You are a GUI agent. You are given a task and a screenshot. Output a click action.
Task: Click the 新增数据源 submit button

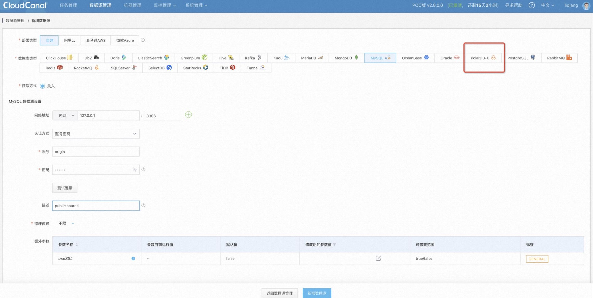click(x=317, y=293)
